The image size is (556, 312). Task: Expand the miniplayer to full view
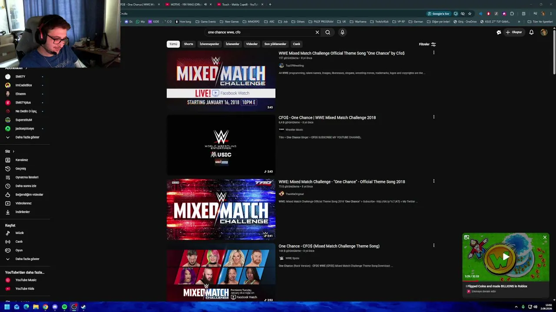(x=467, y=237)
